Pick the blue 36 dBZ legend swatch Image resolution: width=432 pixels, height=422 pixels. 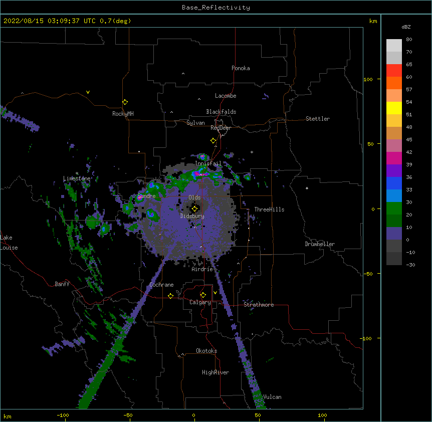click(394, 183)
